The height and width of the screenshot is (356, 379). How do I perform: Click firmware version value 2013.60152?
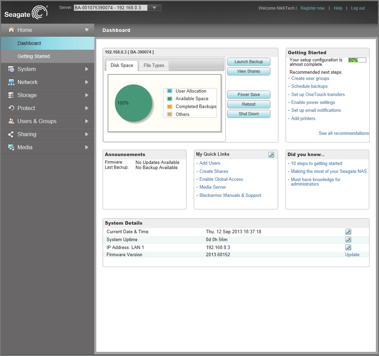[x=218, y=255]
